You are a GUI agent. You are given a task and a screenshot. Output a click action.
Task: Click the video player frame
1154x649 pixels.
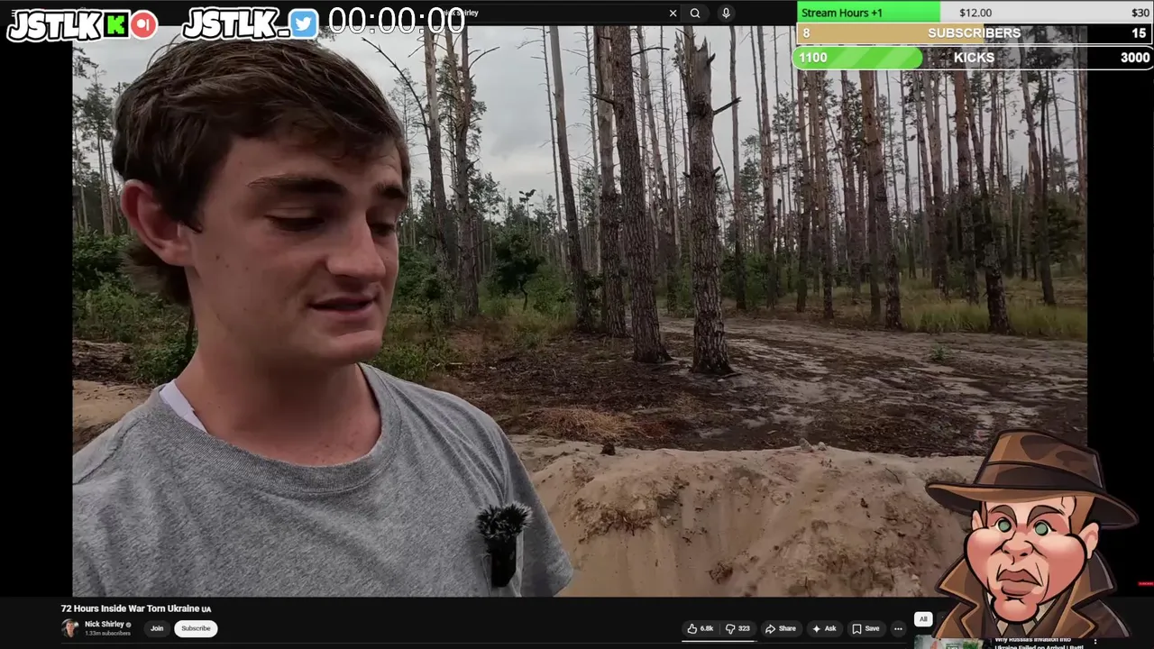[x=580, y=311]
